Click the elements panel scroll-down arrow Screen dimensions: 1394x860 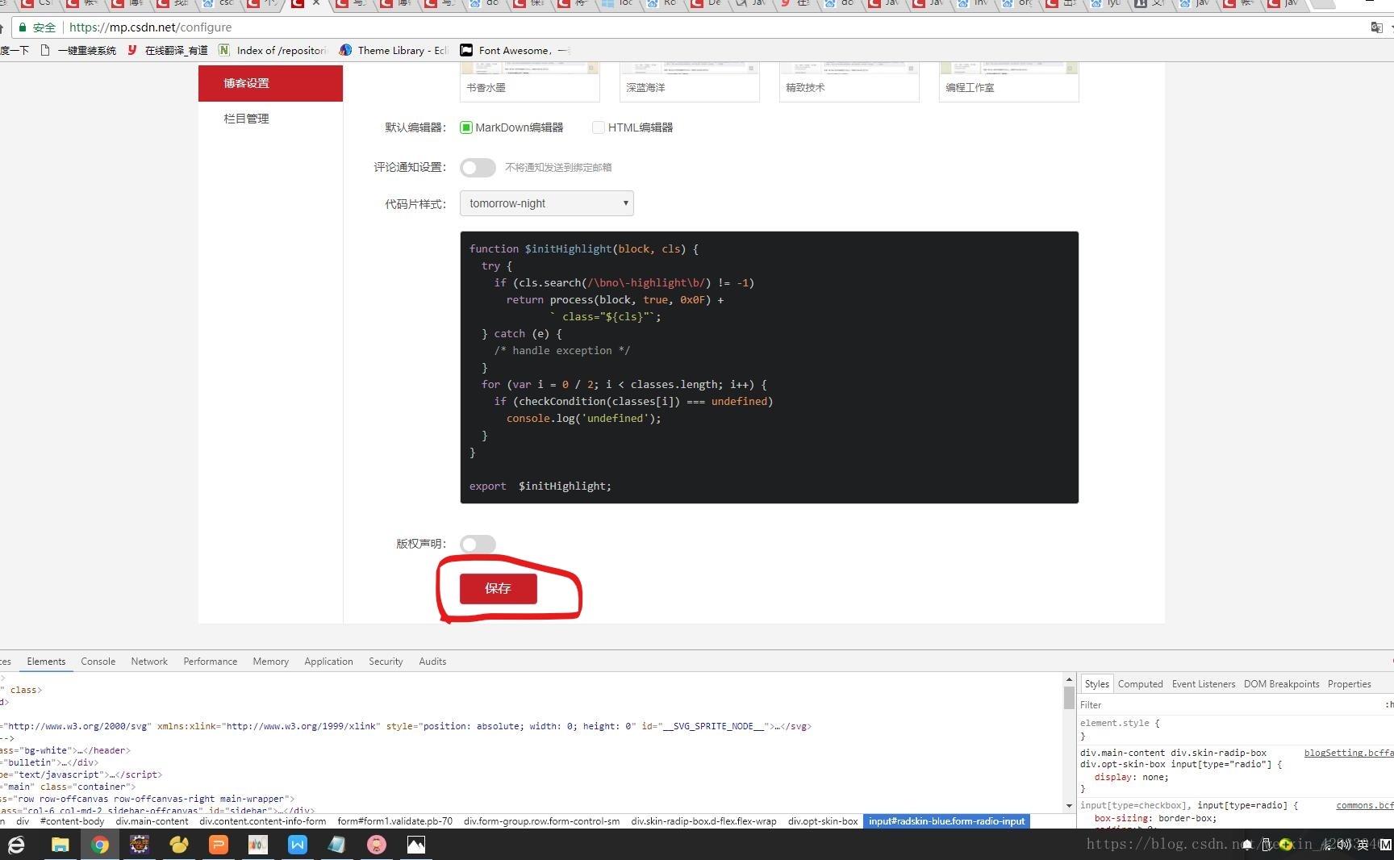(1069, 806)
